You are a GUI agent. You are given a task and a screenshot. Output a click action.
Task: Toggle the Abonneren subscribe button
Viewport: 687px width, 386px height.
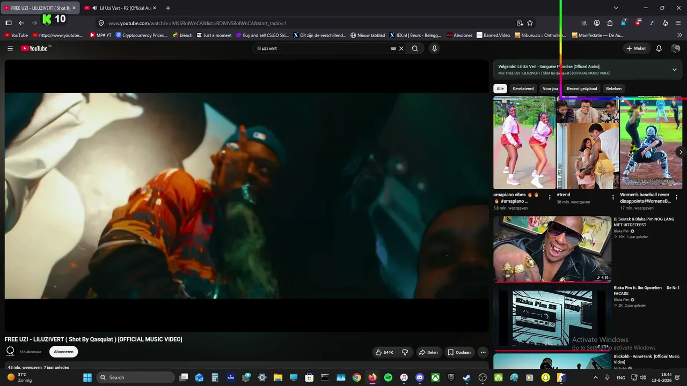(x=63, y=352)
